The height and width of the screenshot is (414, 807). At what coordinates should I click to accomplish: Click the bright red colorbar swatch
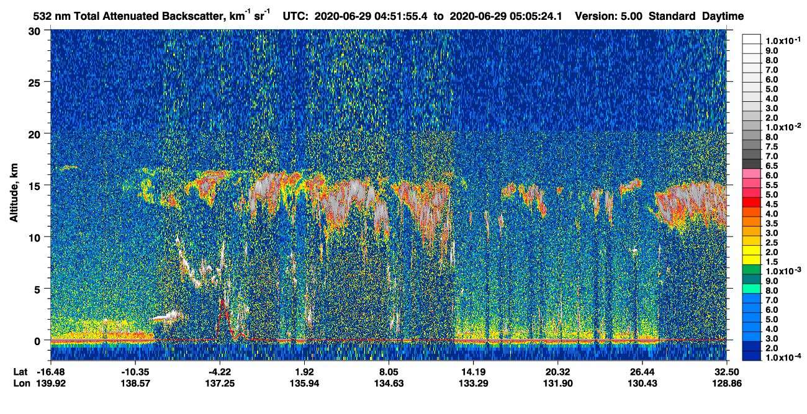point(752,202)
